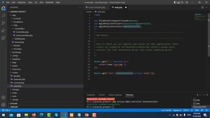
Task: Open the Search view in activity bar
Action: [3, 16]
